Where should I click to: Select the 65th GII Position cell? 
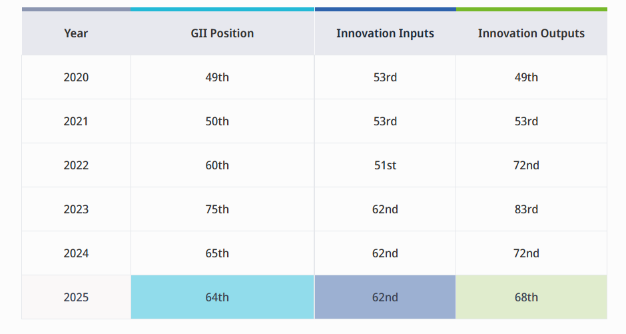[222, 253]
